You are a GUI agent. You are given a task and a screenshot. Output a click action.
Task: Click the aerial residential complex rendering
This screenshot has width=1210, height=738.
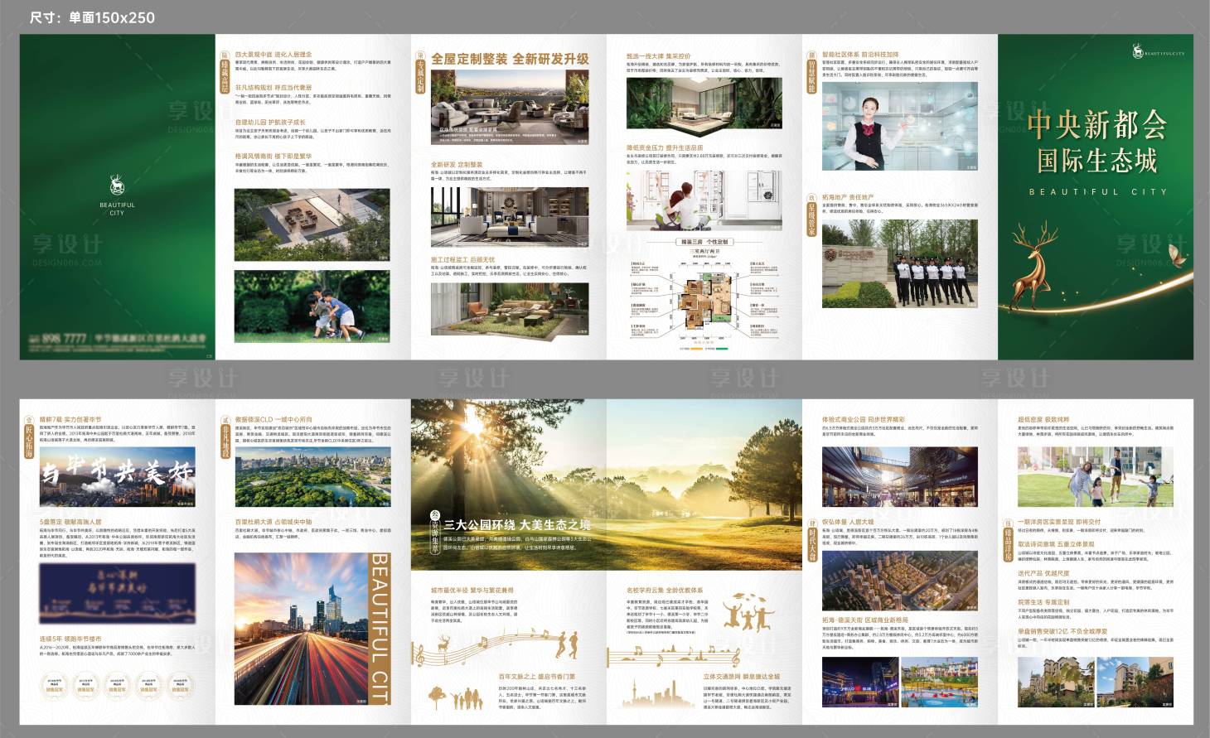coord(899,581)
